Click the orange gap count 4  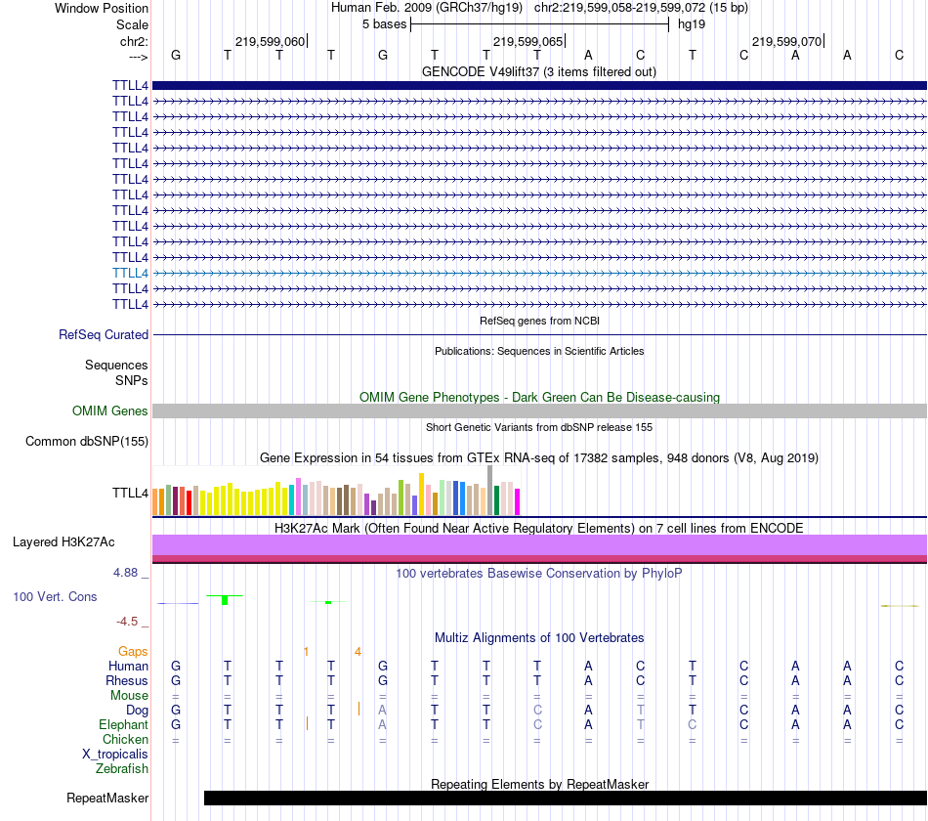(359, 652)
